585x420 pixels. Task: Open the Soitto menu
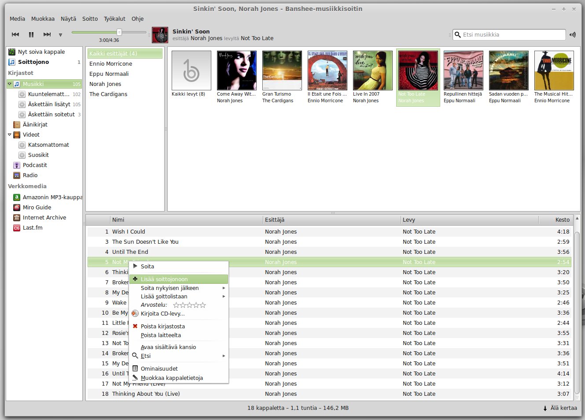point(90,19)
